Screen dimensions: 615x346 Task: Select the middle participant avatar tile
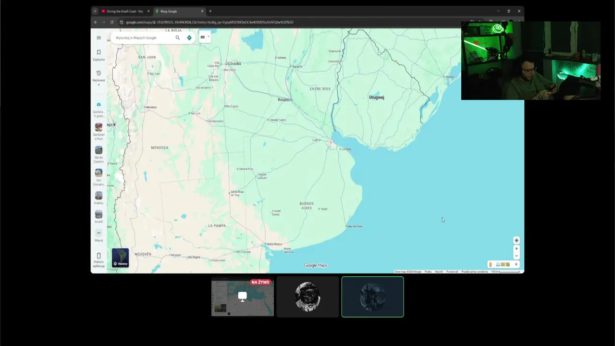click(x=307, y=297)
